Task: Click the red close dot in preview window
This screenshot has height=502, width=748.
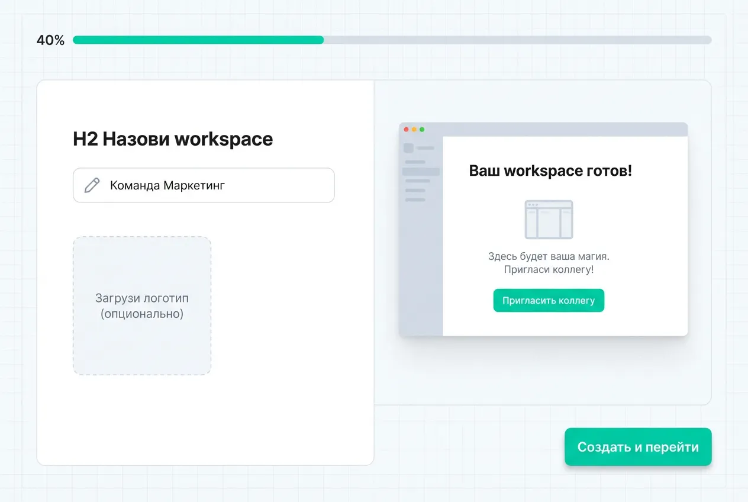Action: pyautogui.click(x=406, y=130)
